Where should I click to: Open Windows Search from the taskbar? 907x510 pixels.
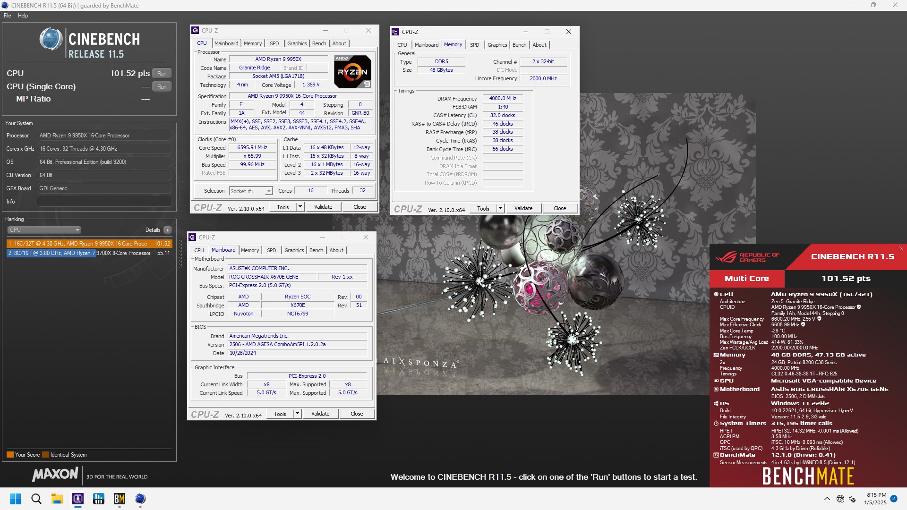point(36,499)
